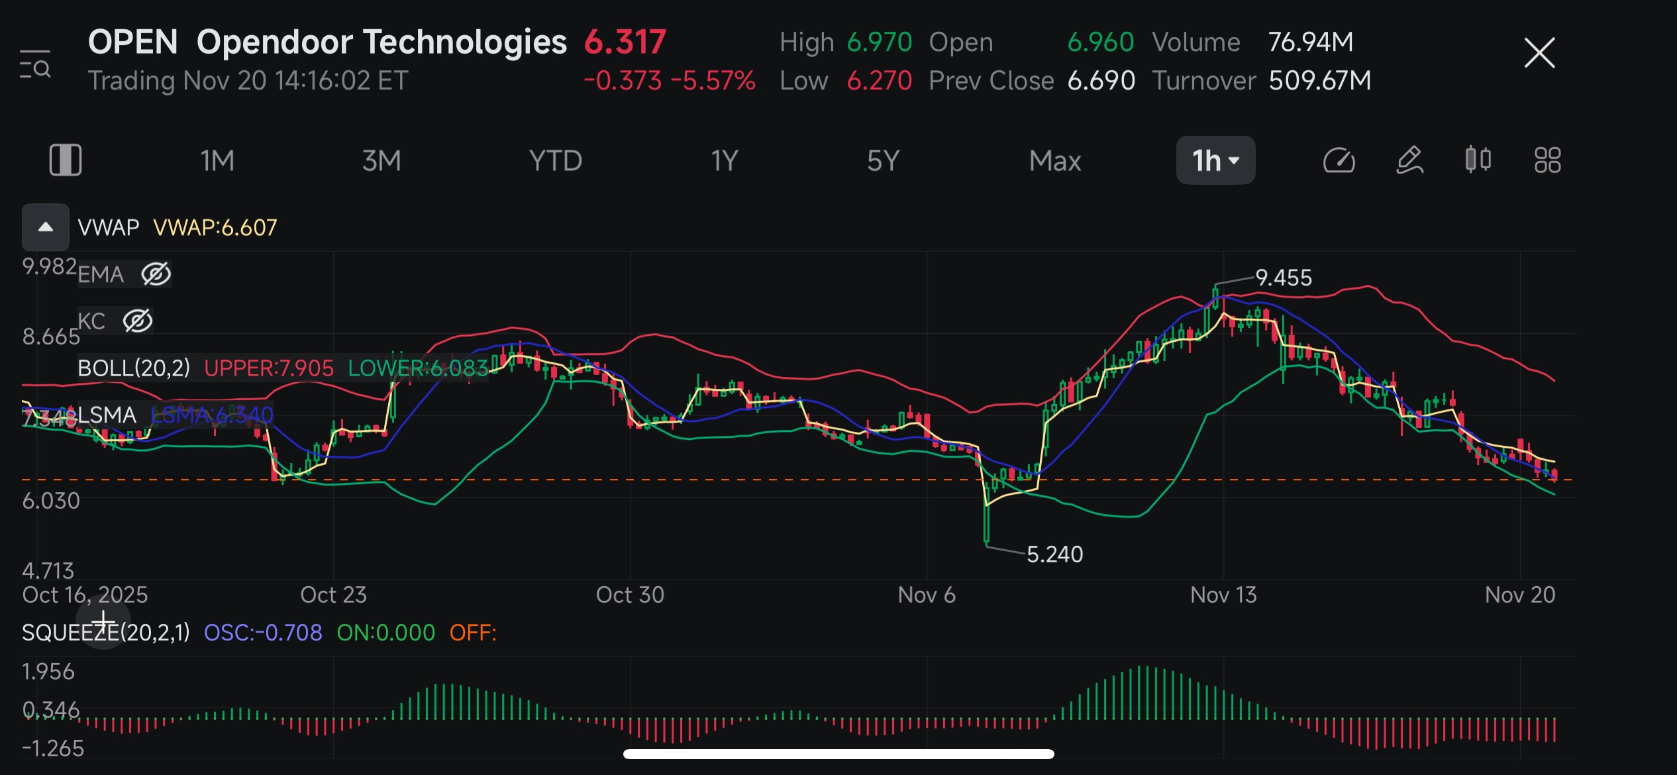Toggle the split panel layout icon
This screenshot has width=1677, height=775.
tap(66, 160)
